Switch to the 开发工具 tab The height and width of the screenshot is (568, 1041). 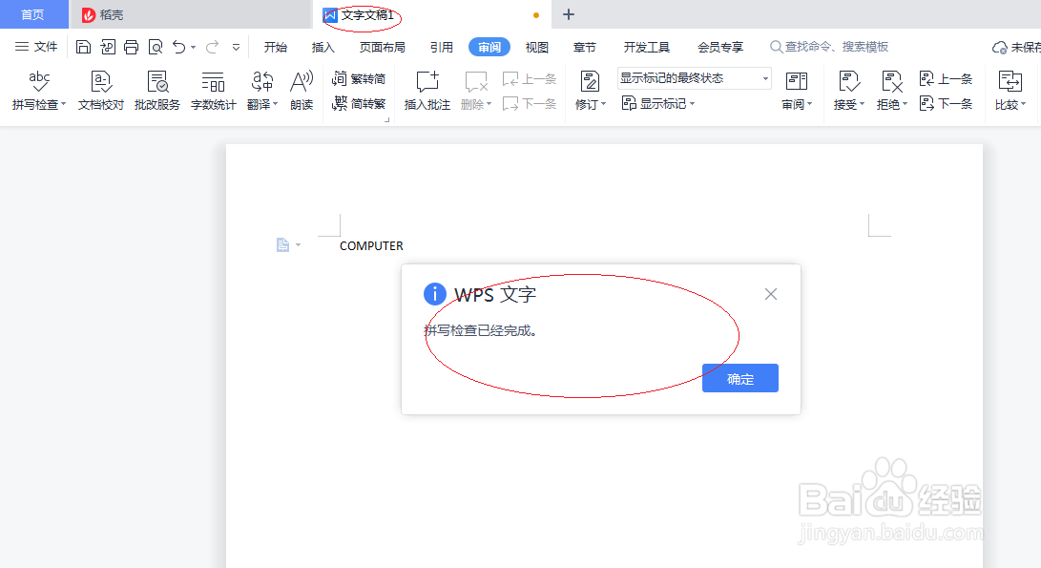coord(647,47)
